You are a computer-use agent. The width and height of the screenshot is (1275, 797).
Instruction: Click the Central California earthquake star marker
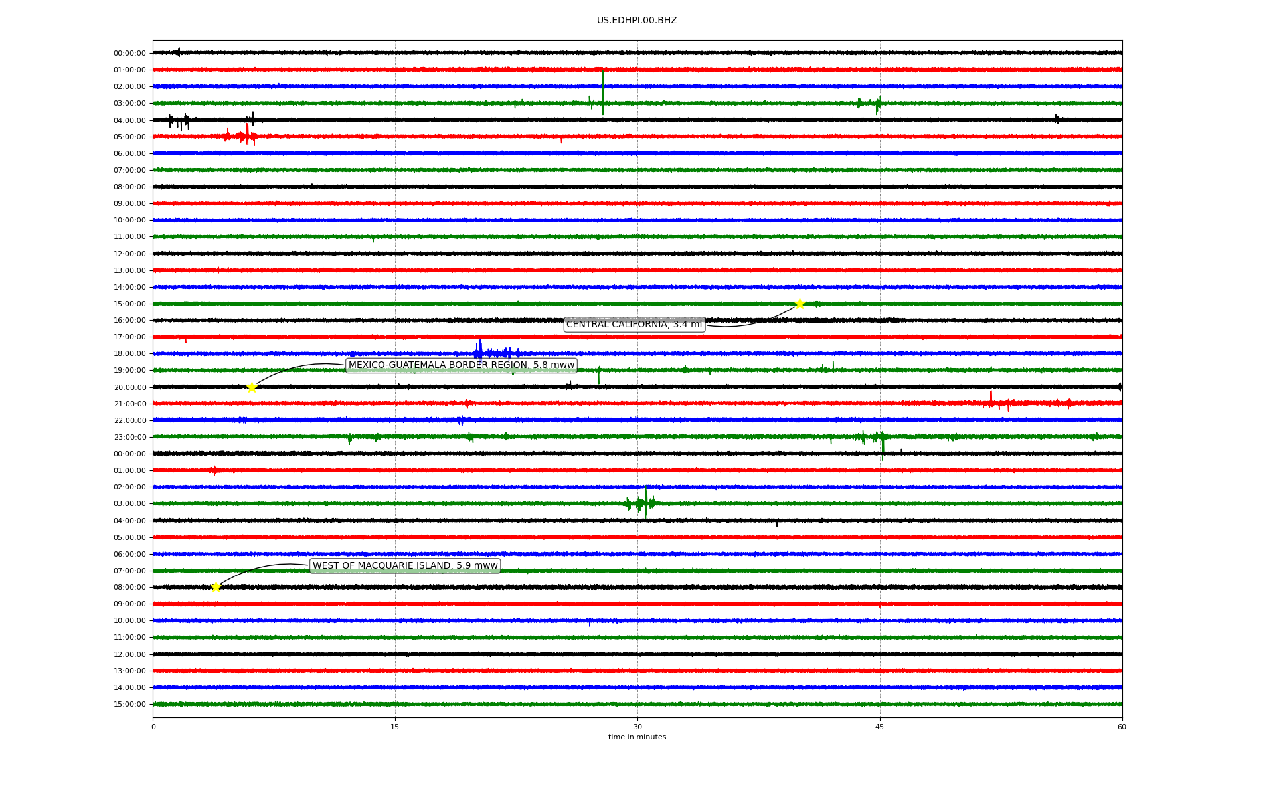point(800,304)
